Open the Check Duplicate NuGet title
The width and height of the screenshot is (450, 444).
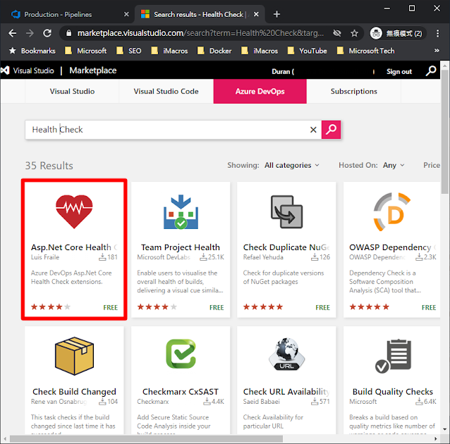point(286,247)
